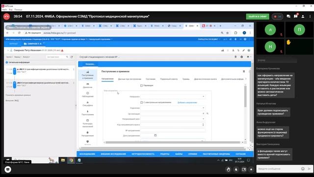
Task: Click the raise hand icon in bottom toolbar
Action: 228,169
